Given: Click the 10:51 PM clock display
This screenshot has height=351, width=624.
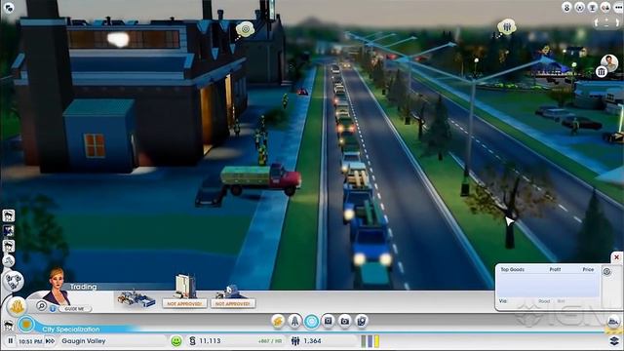Looking at the screenshot, I should [30, 341].
